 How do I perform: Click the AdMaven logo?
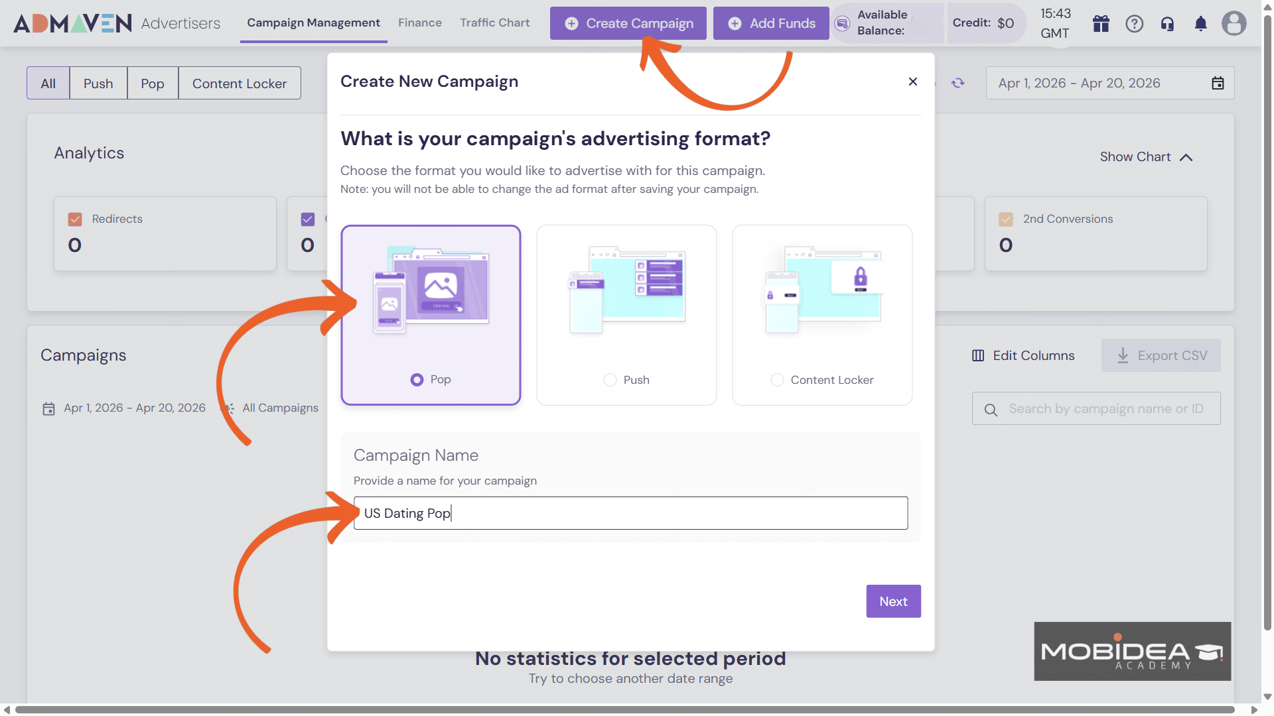tap(73, 23)
